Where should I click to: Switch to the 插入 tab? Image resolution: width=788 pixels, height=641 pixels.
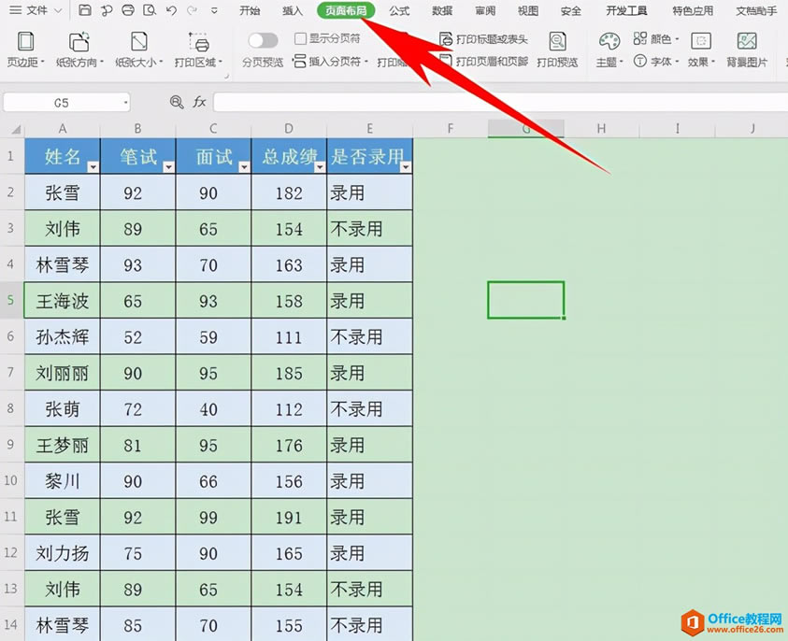pyautogui.click(x=293, y=10)
